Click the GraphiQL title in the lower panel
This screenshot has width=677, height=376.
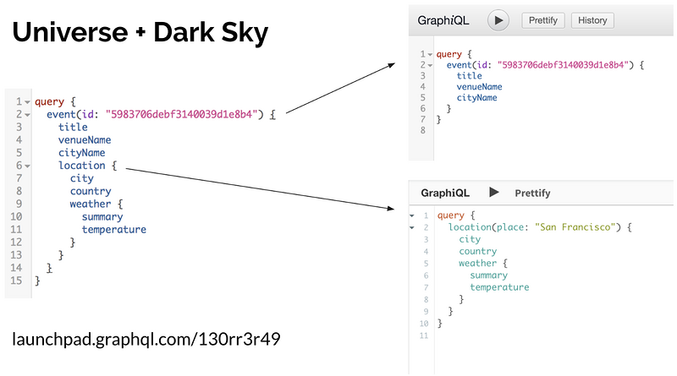[x=445, y=193]
